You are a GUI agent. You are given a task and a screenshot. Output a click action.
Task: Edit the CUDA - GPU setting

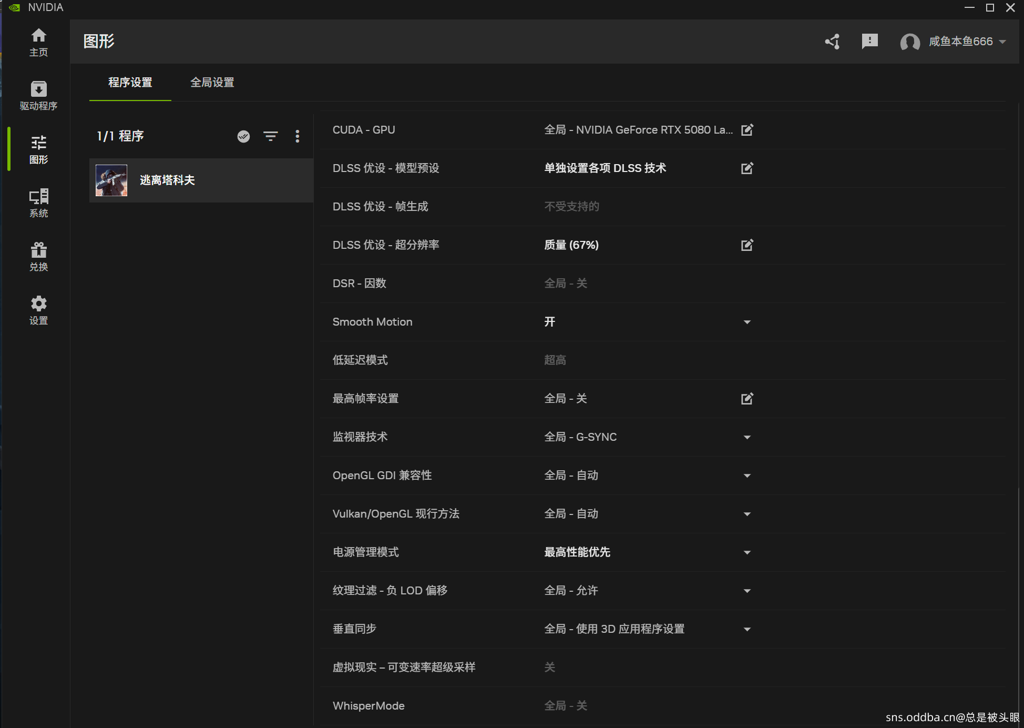click(747, 130)
